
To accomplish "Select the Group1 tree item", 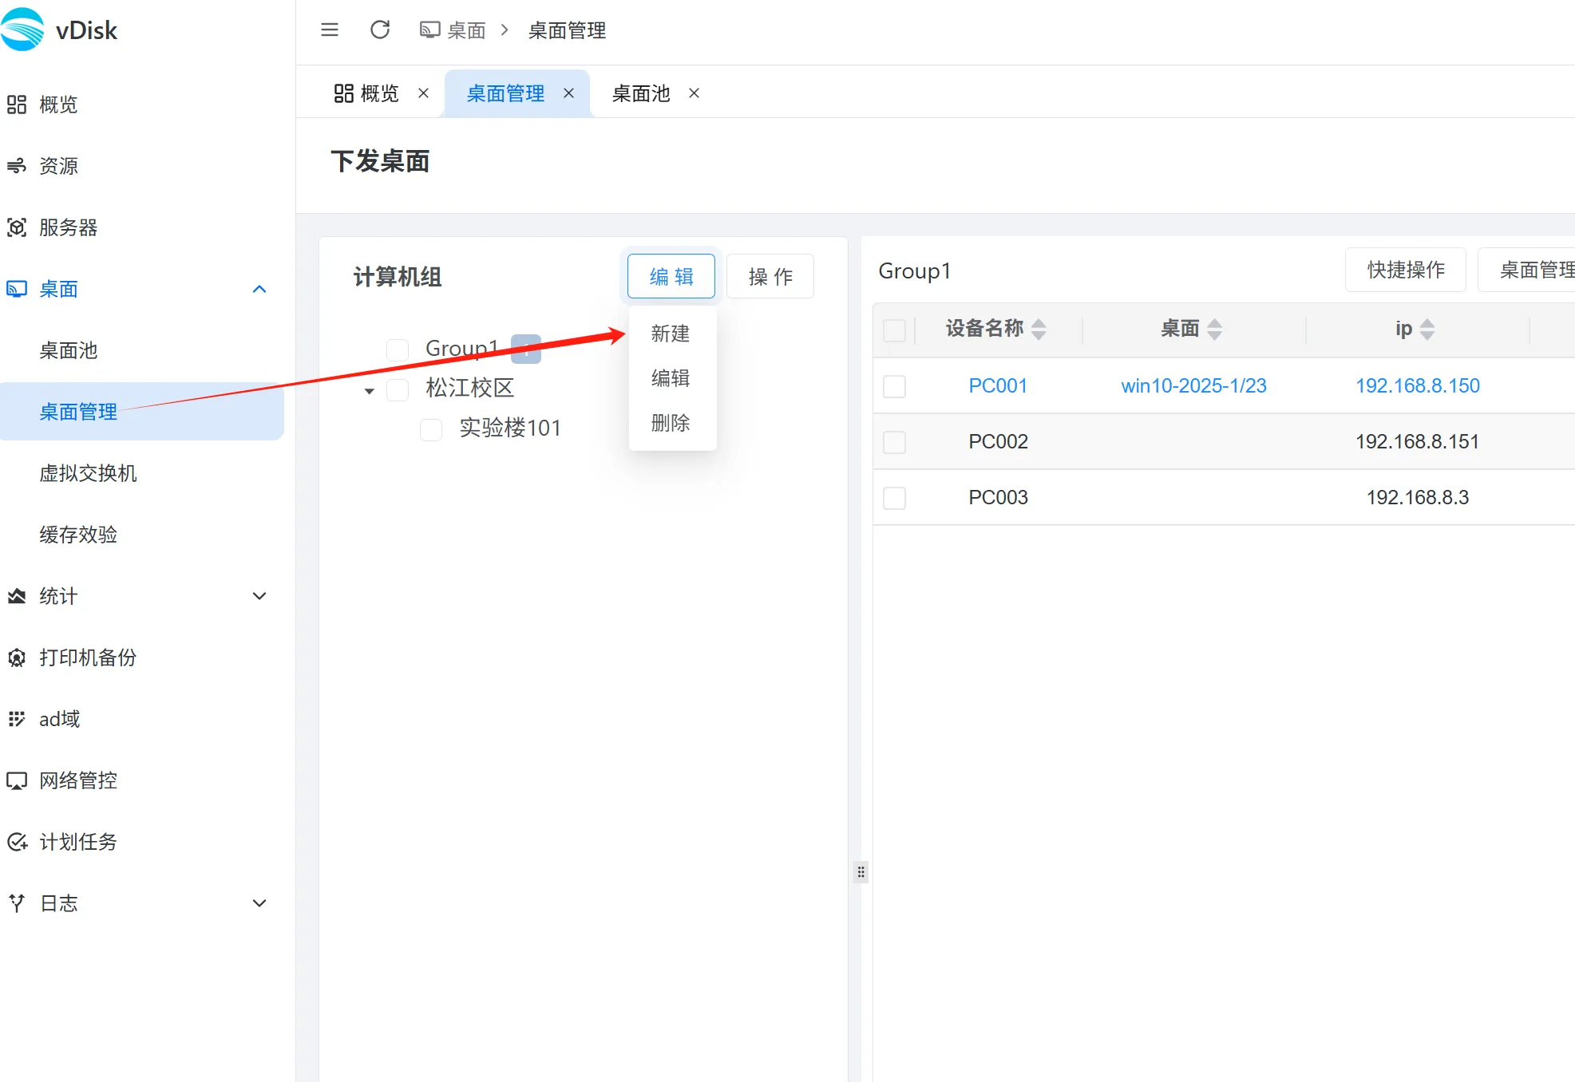I will [462, 349].
